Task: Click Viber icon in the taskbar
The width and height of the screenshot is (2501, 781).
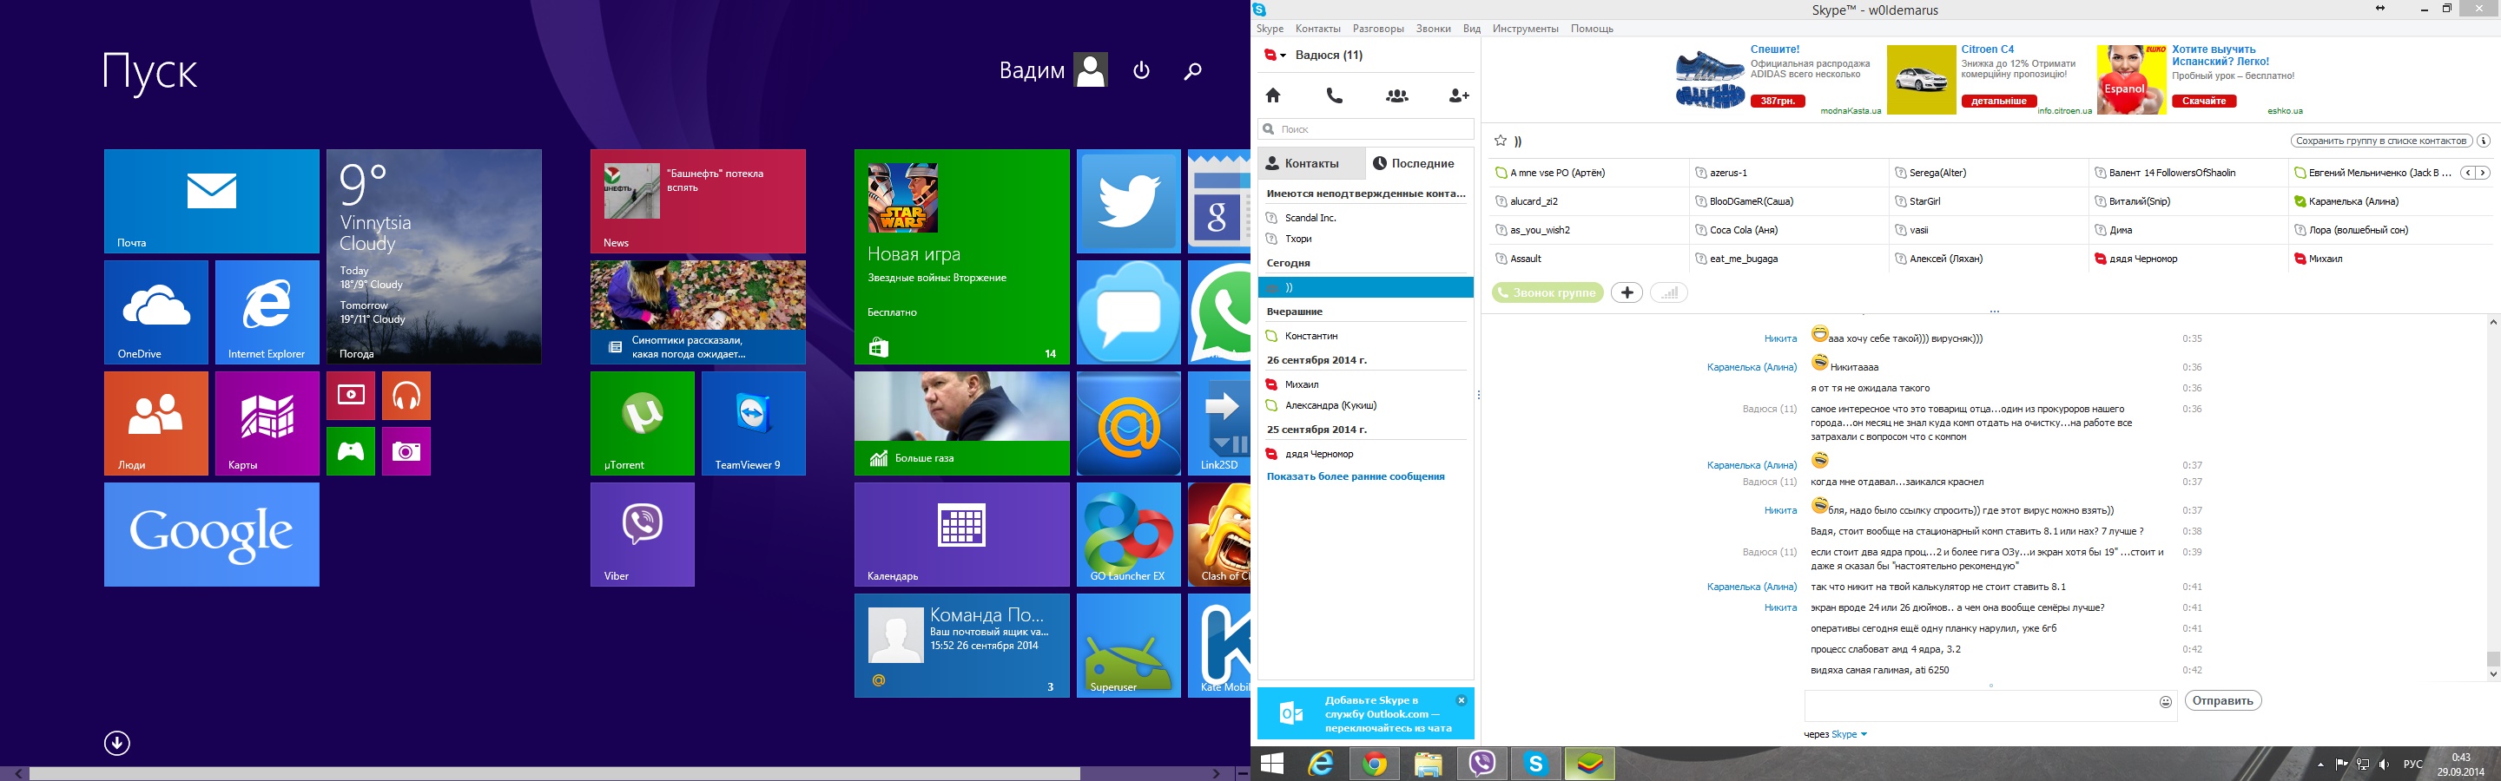Action: (x=1481, y=764)
